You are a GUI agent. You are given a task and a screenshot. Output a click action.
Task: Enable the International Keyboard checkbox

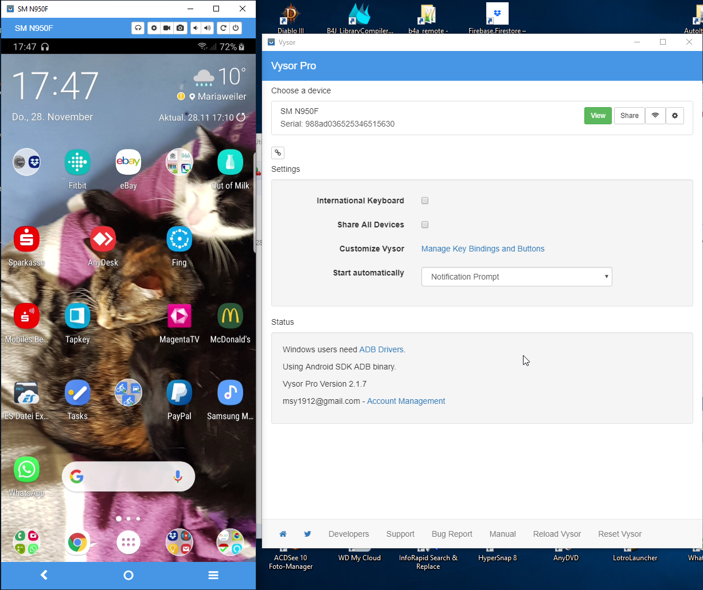[x=425, y=200]
